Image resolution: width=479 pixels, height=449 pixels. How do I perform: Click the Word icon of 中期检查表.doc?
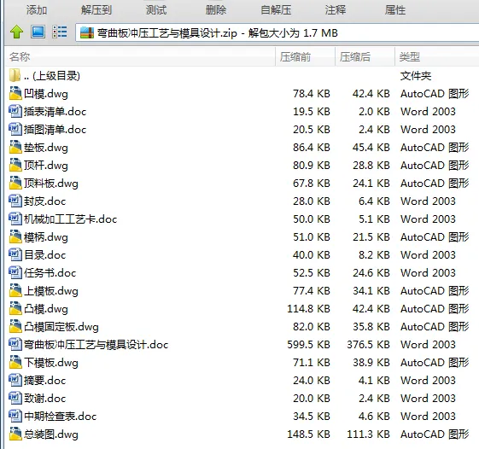pyautogui.click(x=15, y=416)
